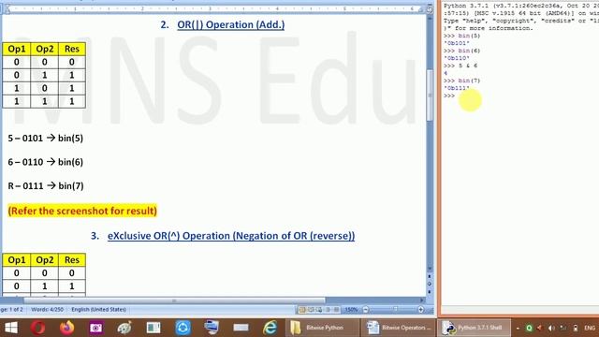This screenshot has width=599, height=337.
Task: Open the keyboard icon in taskbar
Action: coord(241,328)
